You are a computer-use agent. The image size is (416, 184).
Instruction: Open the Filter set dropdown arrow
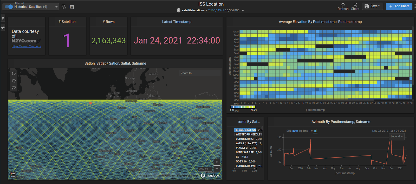tap(56, 7)
